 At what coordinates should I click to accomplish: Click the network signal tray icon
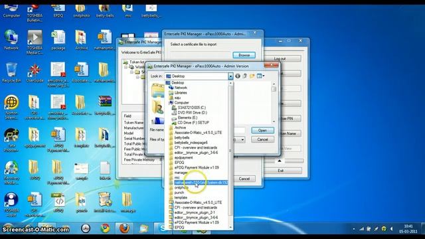(x=361, y=229)
